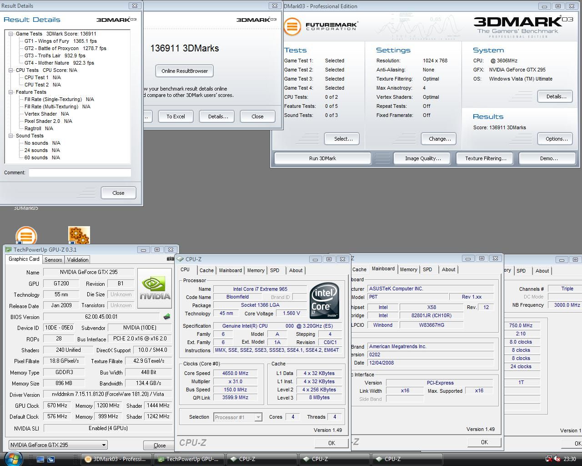The image size is (582, 466).
Task: Click the Futuremark orange logo
Action: click(292, 26)
